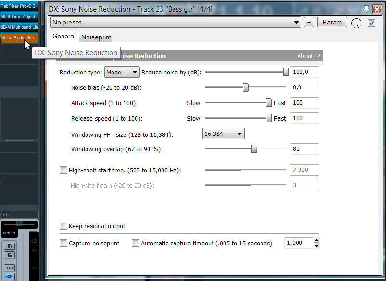The image size is (386, 281).
Task: Click the center pan readout
Action: coord(9,233)
